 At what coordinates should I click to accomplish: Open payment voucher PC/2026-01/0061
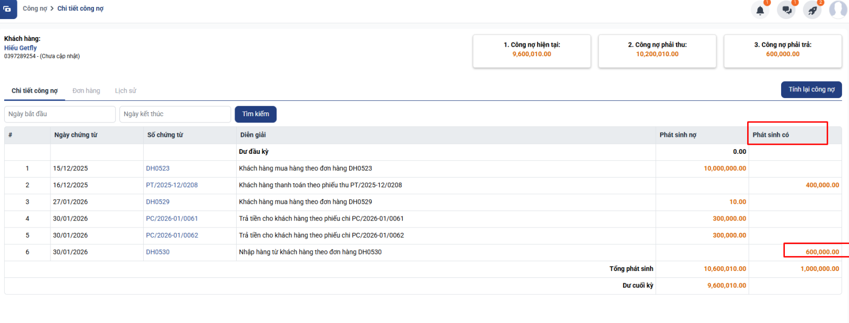tap(171, 219)
